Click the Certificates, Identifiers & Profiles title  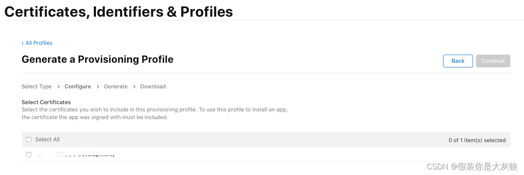point(119,12)
